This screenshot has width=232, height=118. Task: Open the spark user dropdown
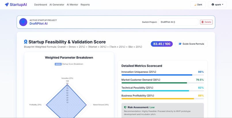click(217, 5)
